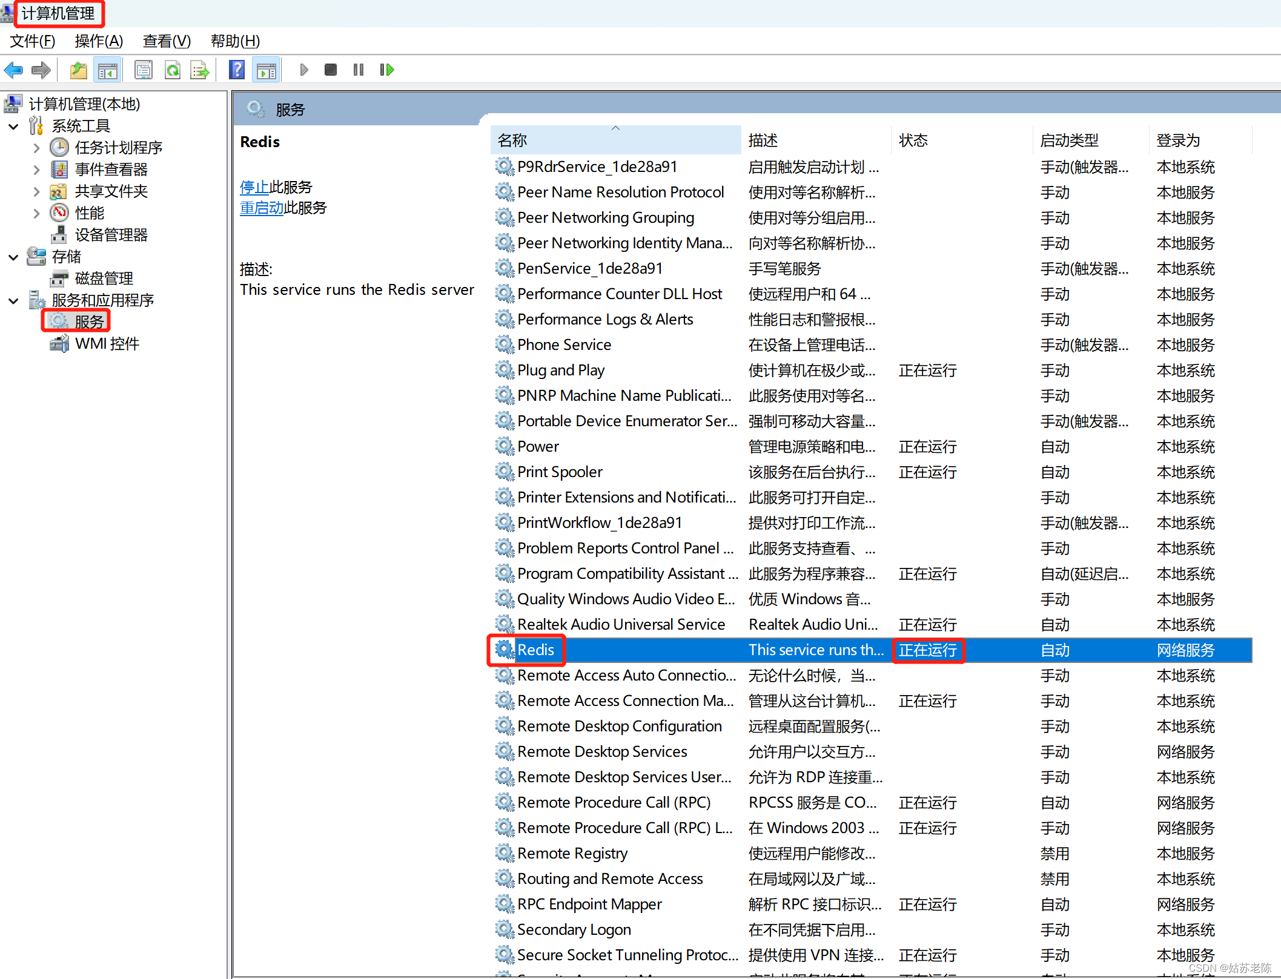
Task: Select 服务 in the tree
Action: (x=89, y=321)
